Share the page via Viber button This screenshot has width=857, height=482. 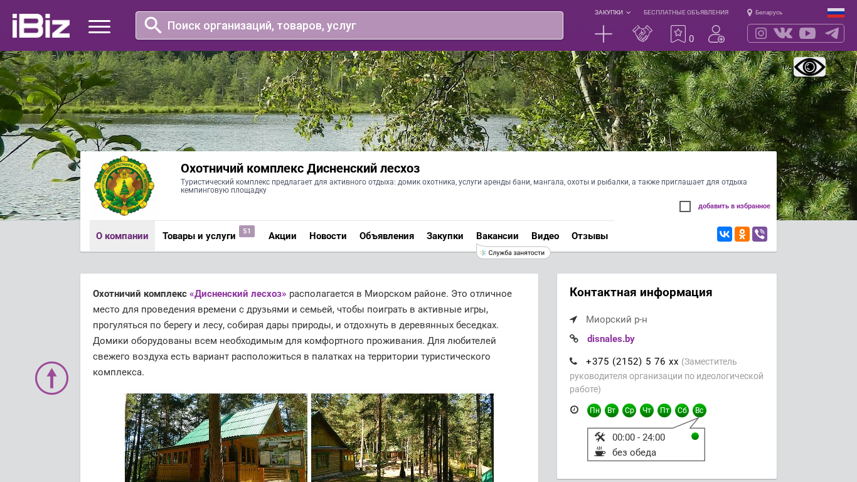(x=760, y=234)
